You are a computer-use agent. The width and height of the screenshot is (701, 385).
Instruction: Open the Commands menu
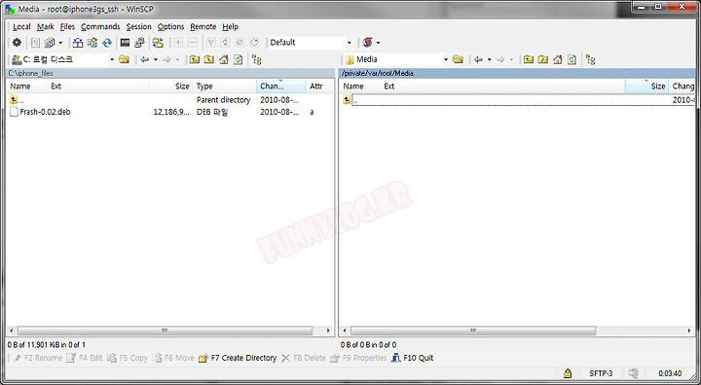click(100, 27)
